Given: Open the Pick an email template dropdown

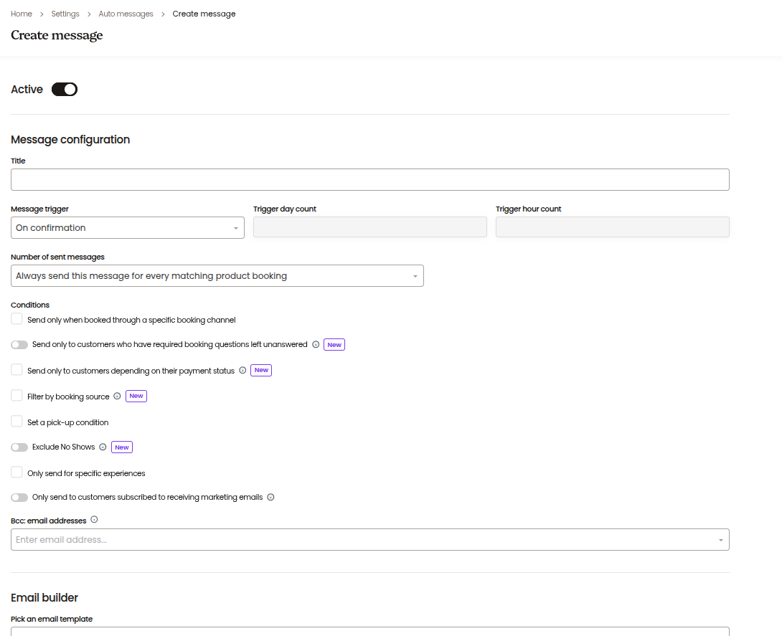Looking at the screenshot, I should click(370, 632).
